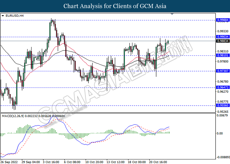
Task: Click the chart shift marker triangle
Action: [172, 14]
